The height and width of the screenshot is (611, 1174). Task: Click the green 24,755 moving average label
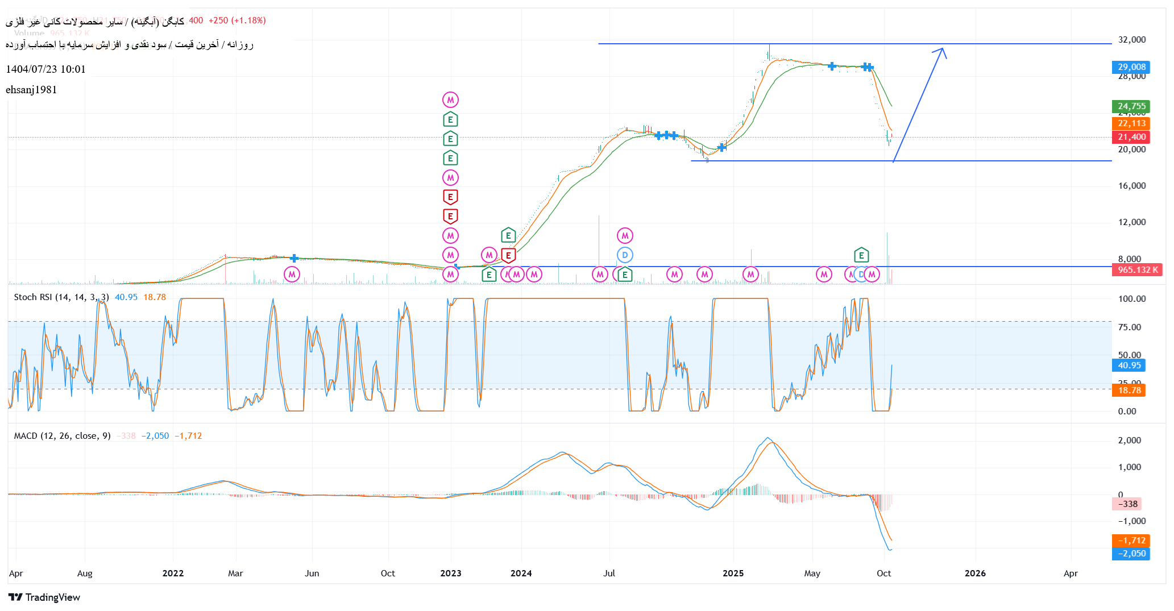click(x=1131, y=106)
